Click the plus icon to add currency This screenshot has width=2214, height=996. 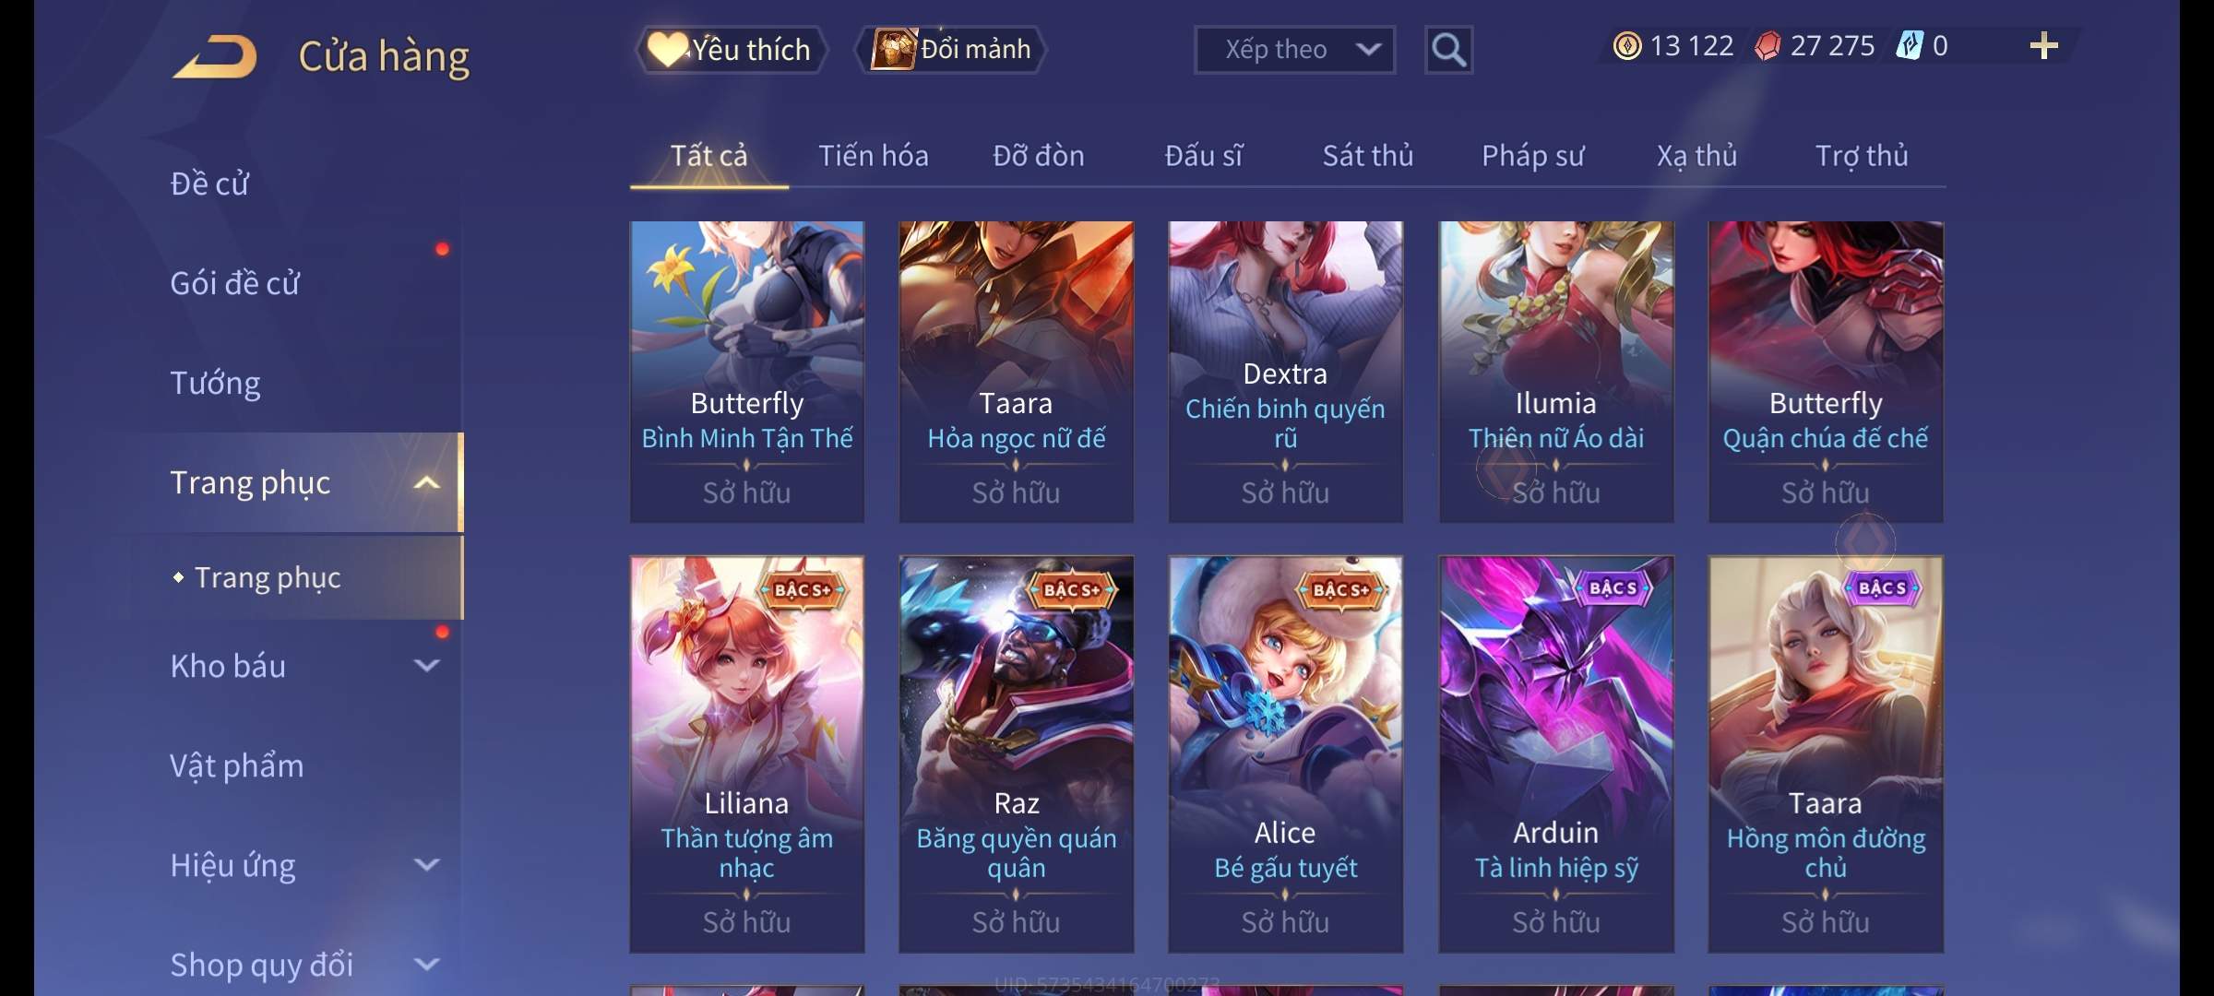click(x=2044, y=46)
